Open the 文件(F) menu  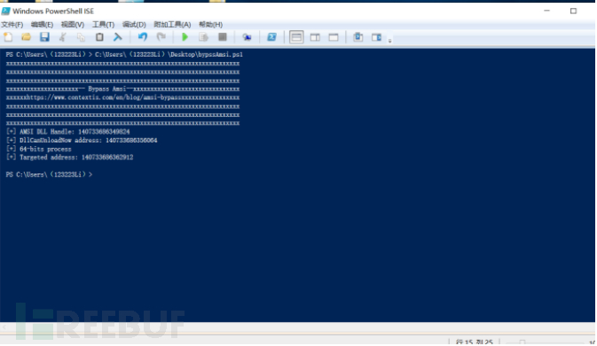click(12, 25)
